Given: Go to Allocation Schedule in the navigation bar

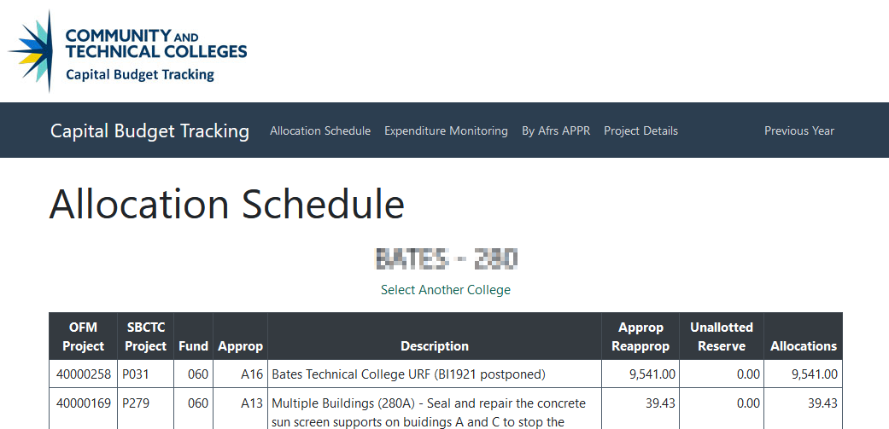Looking at the screenshot, I should (320, 130).
